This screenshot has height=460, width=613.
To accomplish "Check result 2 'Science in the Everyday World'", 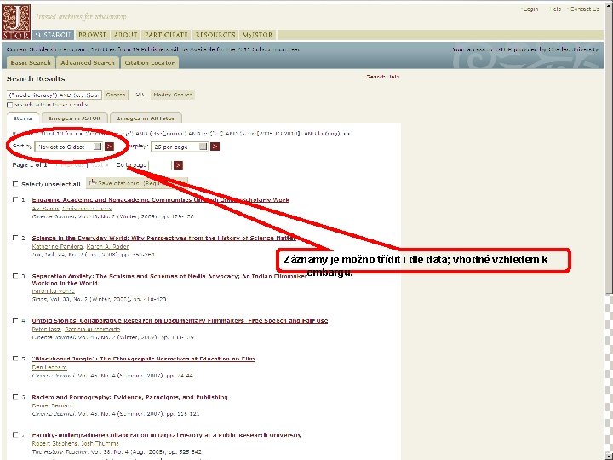I will (x=15, y=238).
